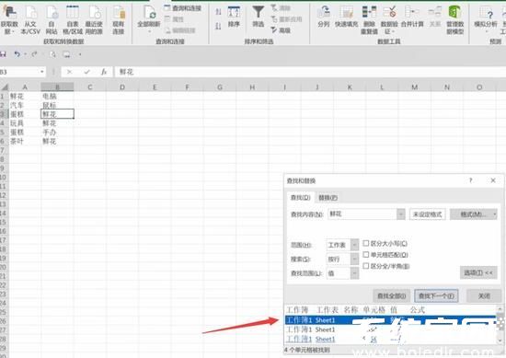Expand the Look in (查找范围) dropdown

coord(354,273)
